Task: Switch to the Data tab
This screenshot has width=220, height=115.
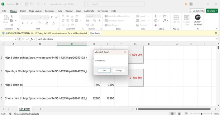Action: pyautogui.click(x=60, y=11)
